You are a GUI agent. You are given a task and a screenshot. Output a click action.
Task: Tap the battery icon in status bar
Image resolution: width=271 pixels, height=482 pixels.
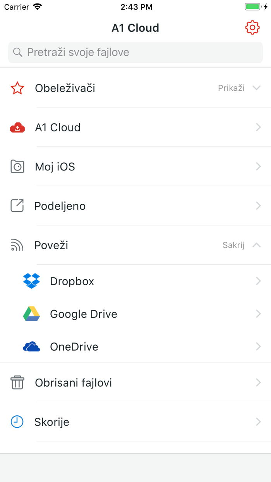pyautogui.click(x=254, y=7)
